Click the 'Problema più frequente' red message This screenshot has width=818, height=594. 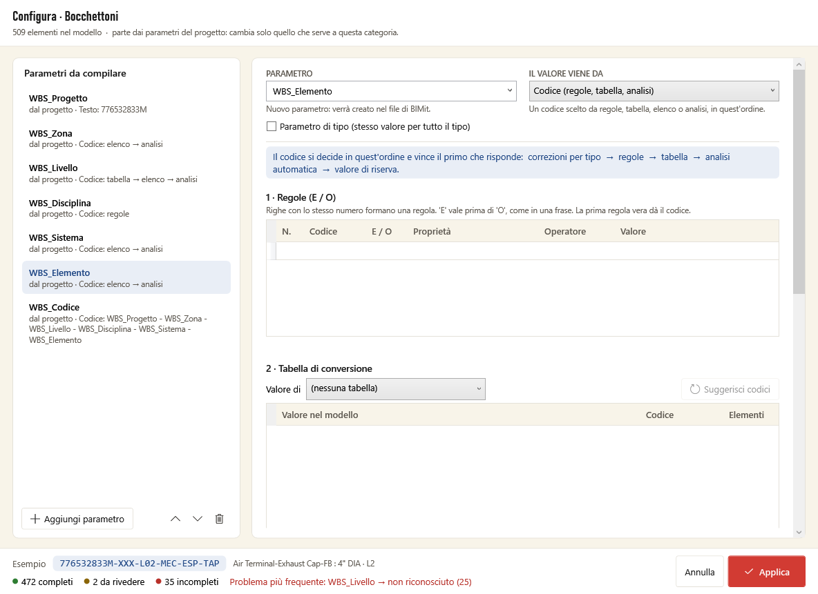350,582
